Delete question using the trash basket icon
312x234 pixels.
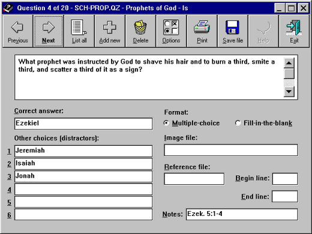(140, 31)
